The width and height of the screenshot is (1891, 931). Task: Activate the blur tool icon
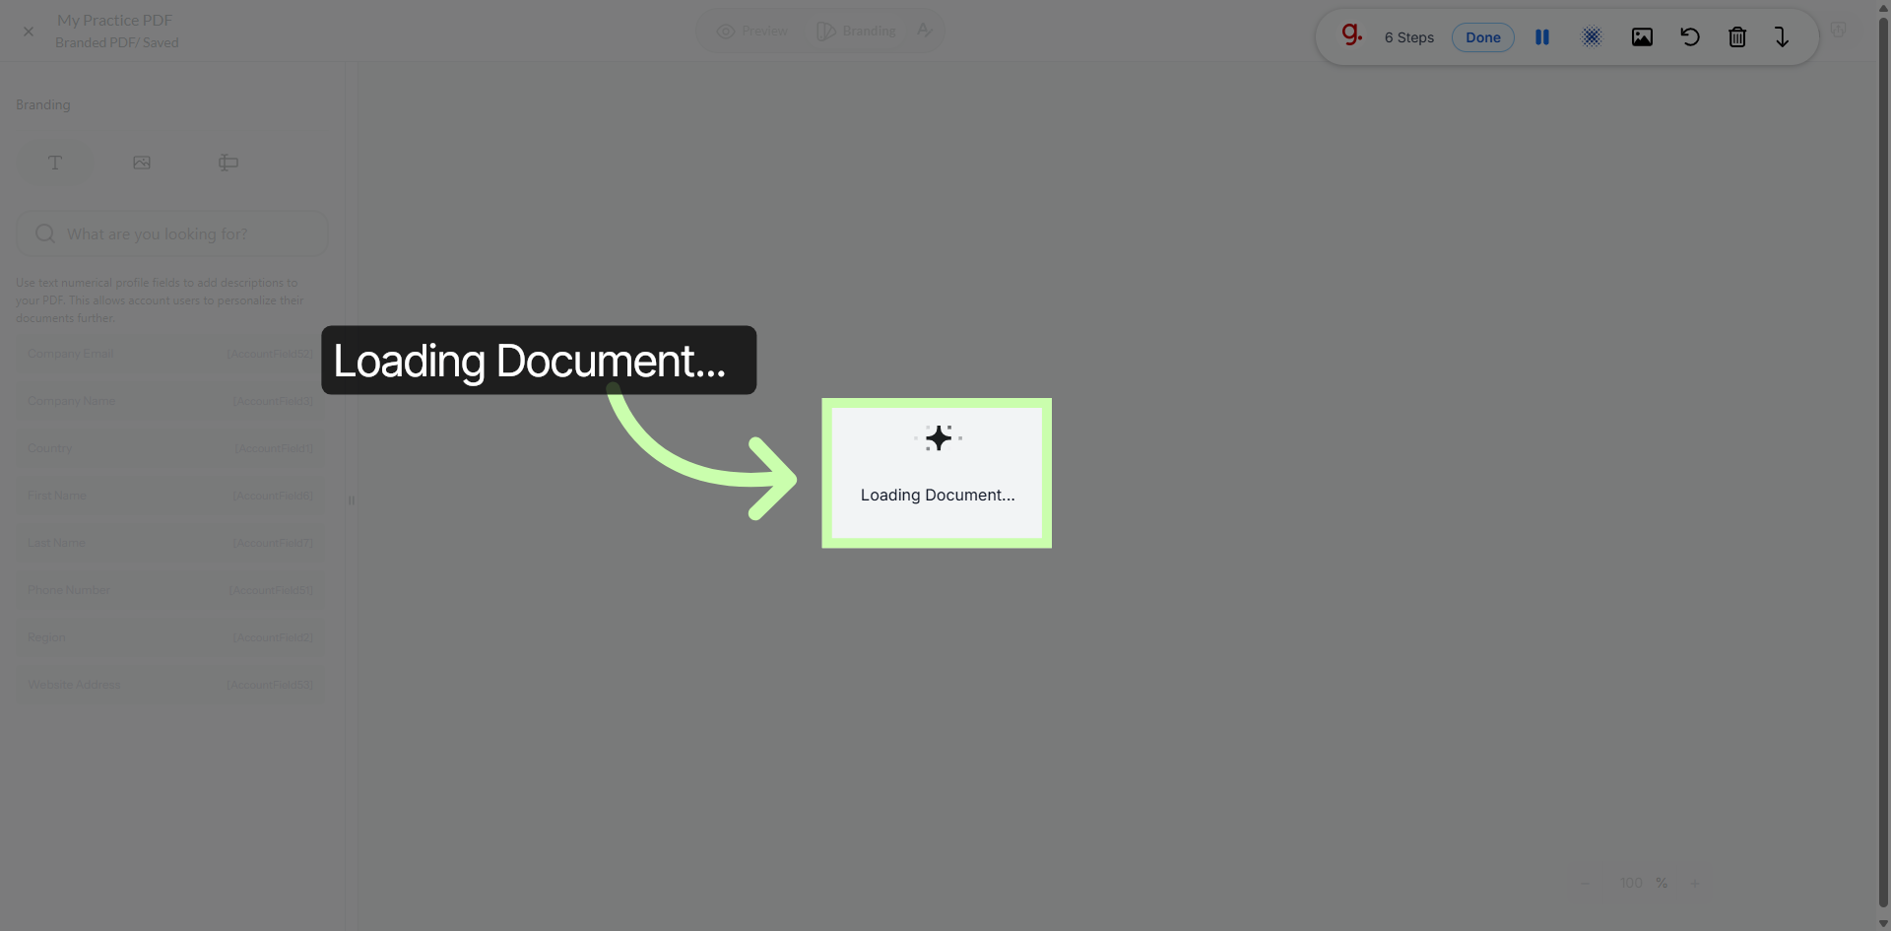pos(1592,37)
